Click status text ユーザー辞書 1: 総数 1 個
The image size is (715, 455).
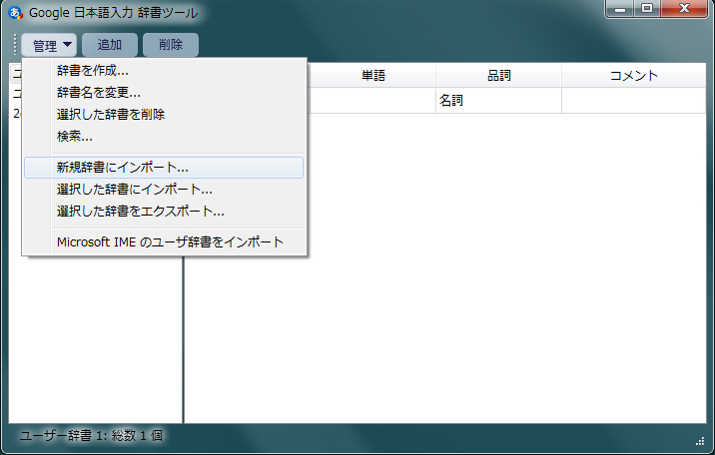click(x=91, y=436)
